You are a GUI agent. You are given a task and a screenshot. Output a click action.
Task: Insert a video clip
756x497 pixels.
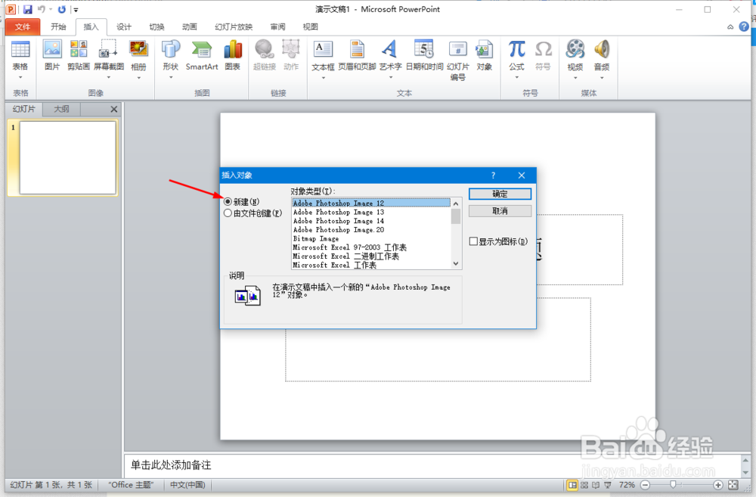point(575,55)
